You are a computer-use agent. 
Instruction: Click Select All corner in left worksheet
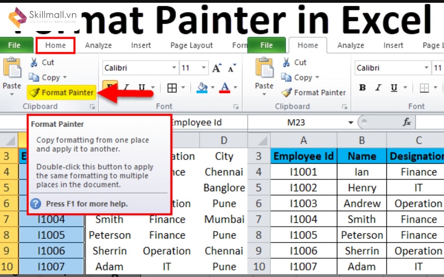[x=9, y=140]
